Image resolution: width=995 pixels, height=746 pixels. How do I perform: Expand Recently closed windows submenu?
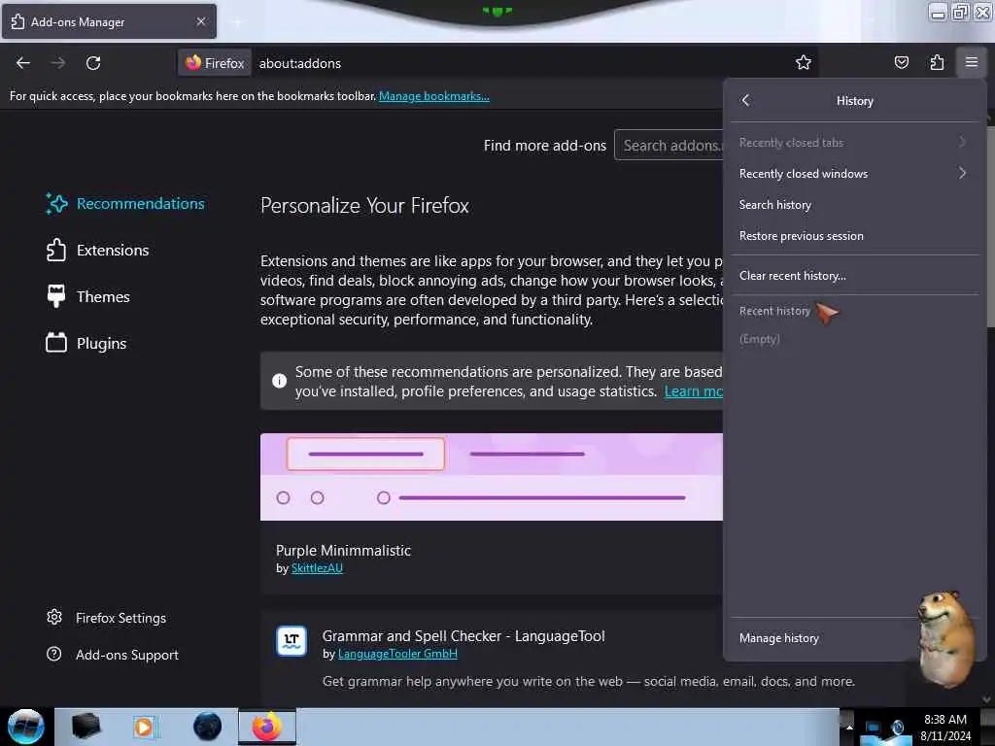point(854,173)
